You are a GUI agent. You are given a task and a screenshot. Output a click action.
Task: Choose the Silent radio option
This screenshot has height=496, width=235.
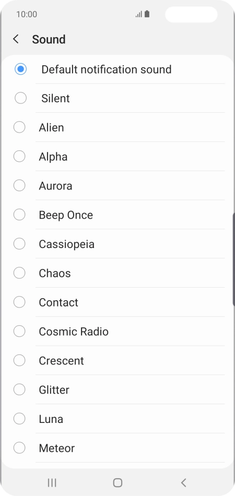(x=20, y=98)
